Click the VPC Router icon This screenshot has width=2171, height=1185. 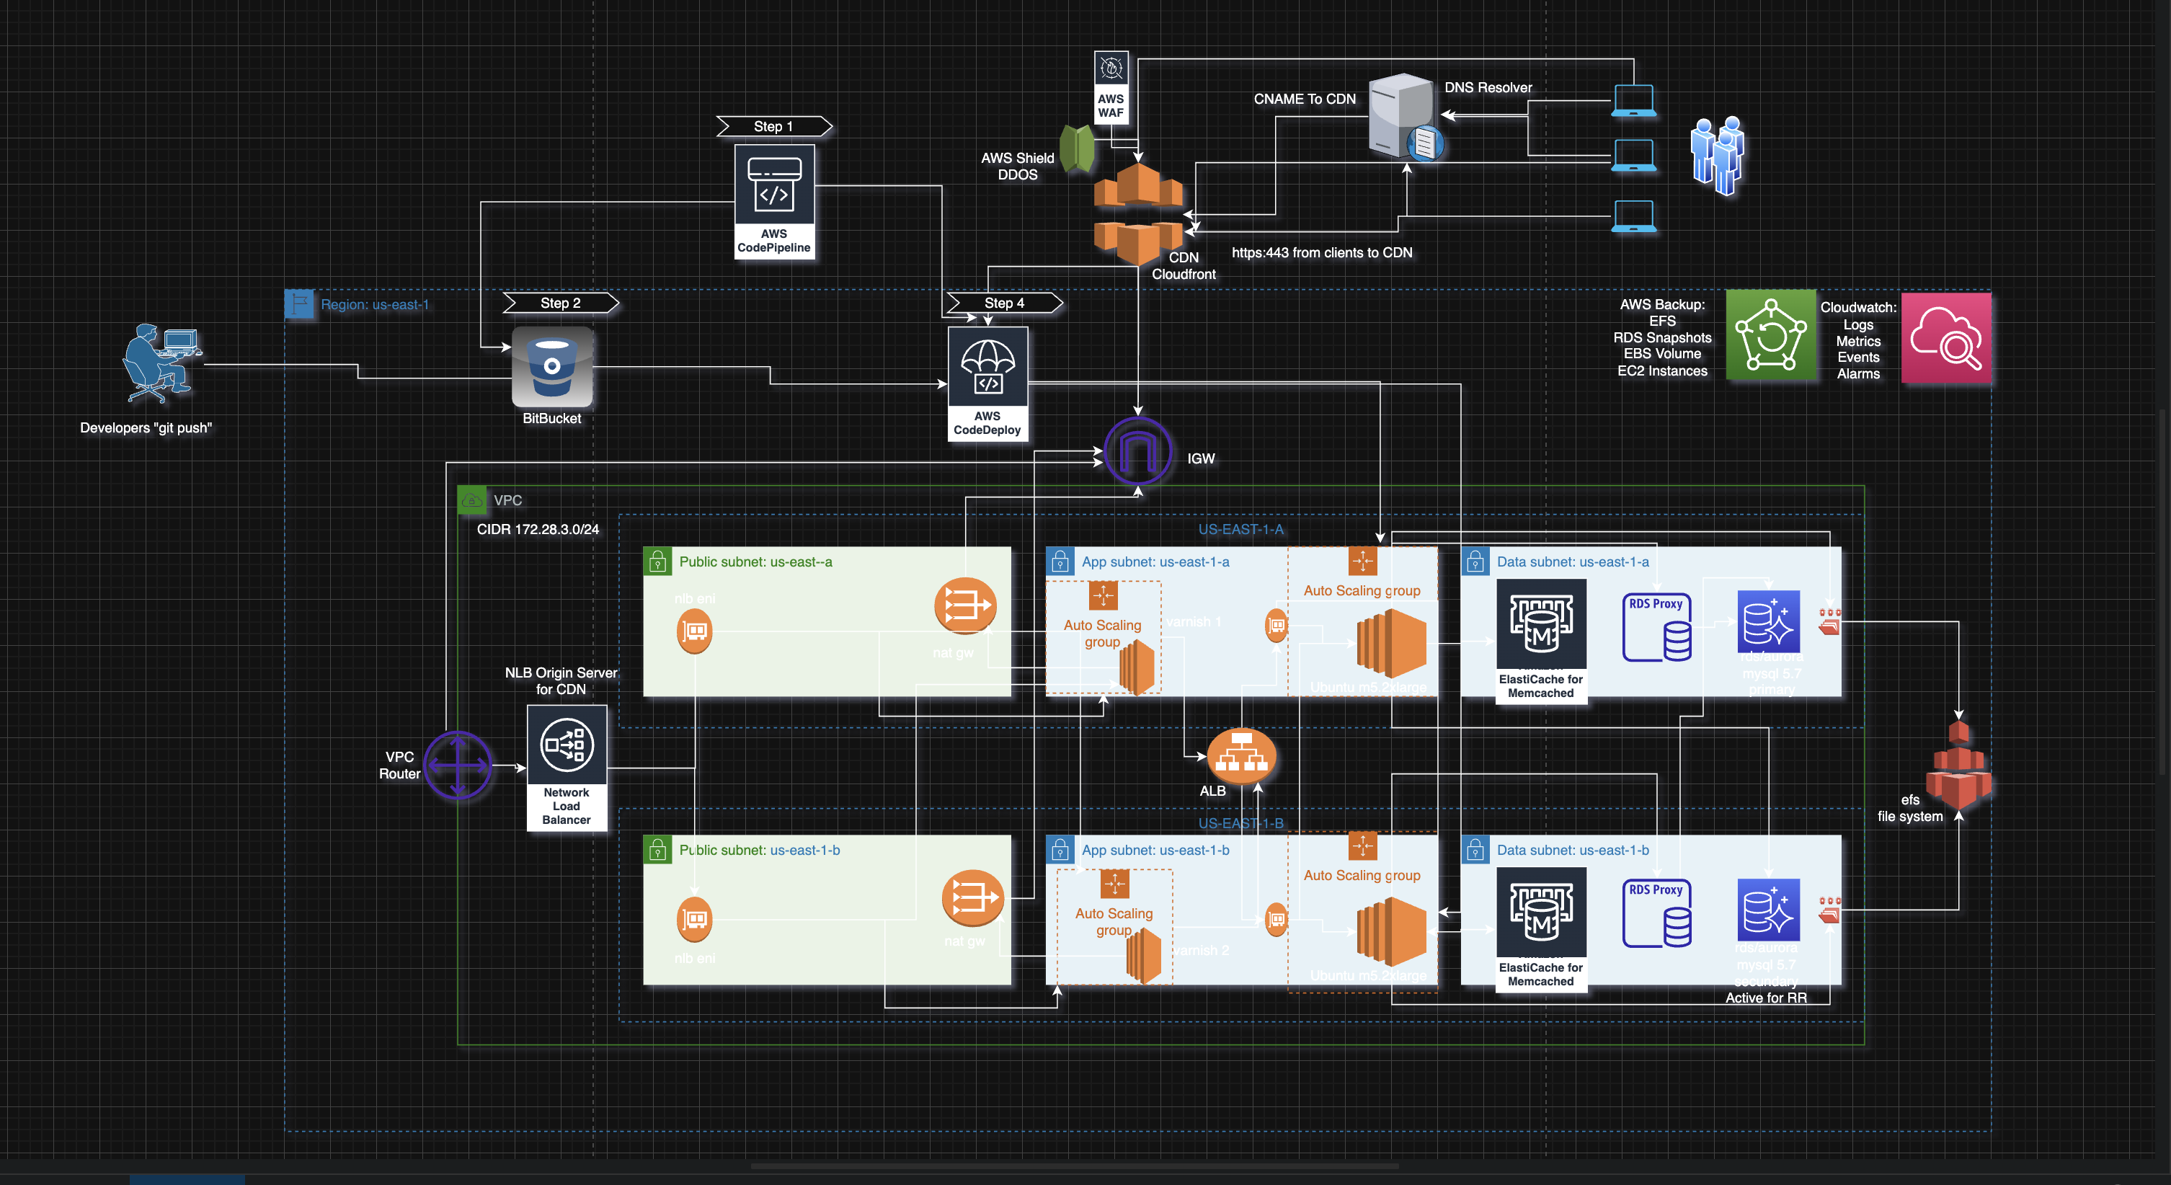pyautogui.click(x=458, y=765)
